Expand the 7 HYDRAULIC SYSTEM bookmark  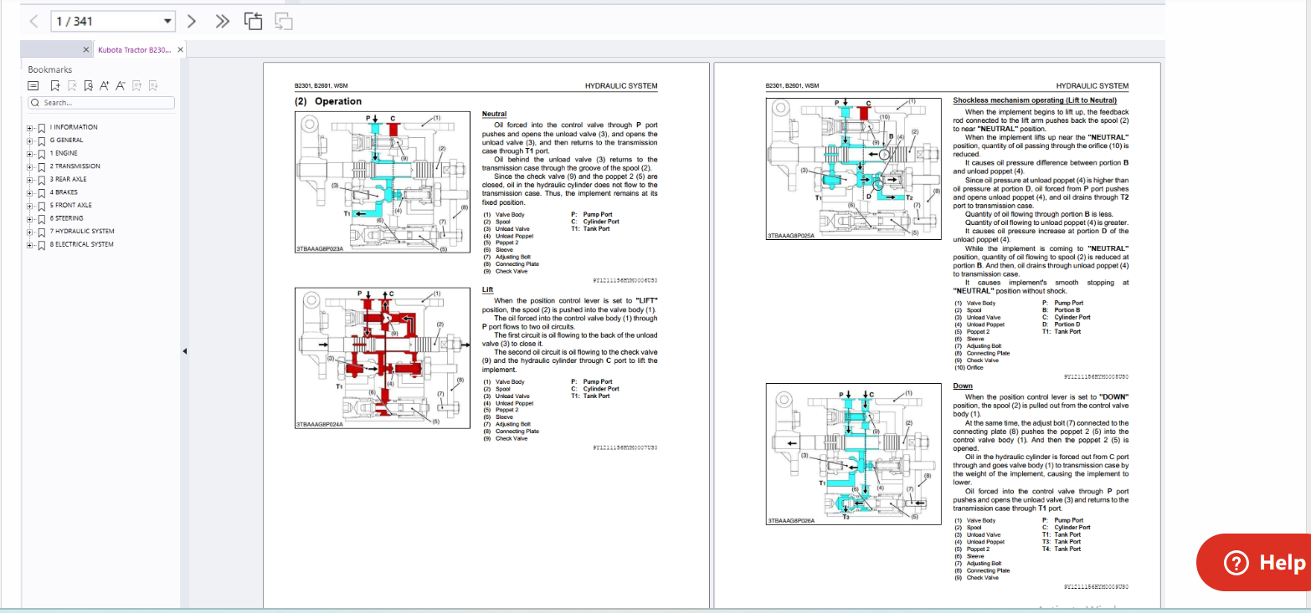pyautogui.click(x=30, y=232)
